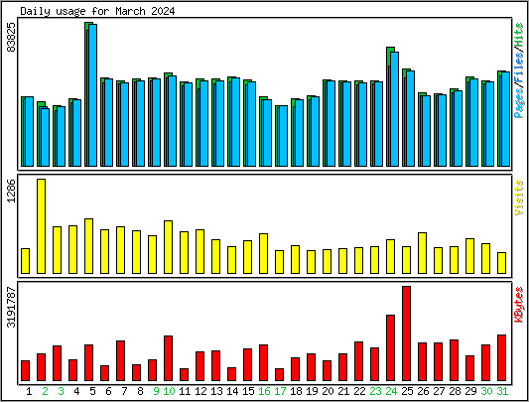Click the 1286 visits axis value
Screen dimensions: 529x402
pyautogui.click(x=12, y=191)
